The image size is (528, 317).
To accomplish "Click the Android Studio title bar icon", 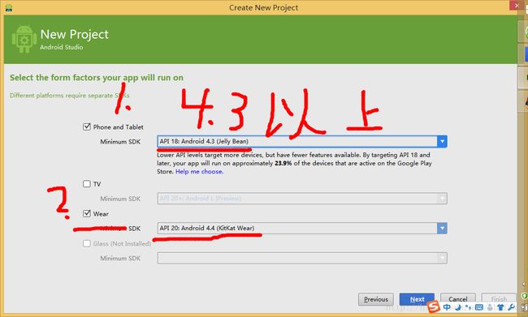I will pos(9,7).
